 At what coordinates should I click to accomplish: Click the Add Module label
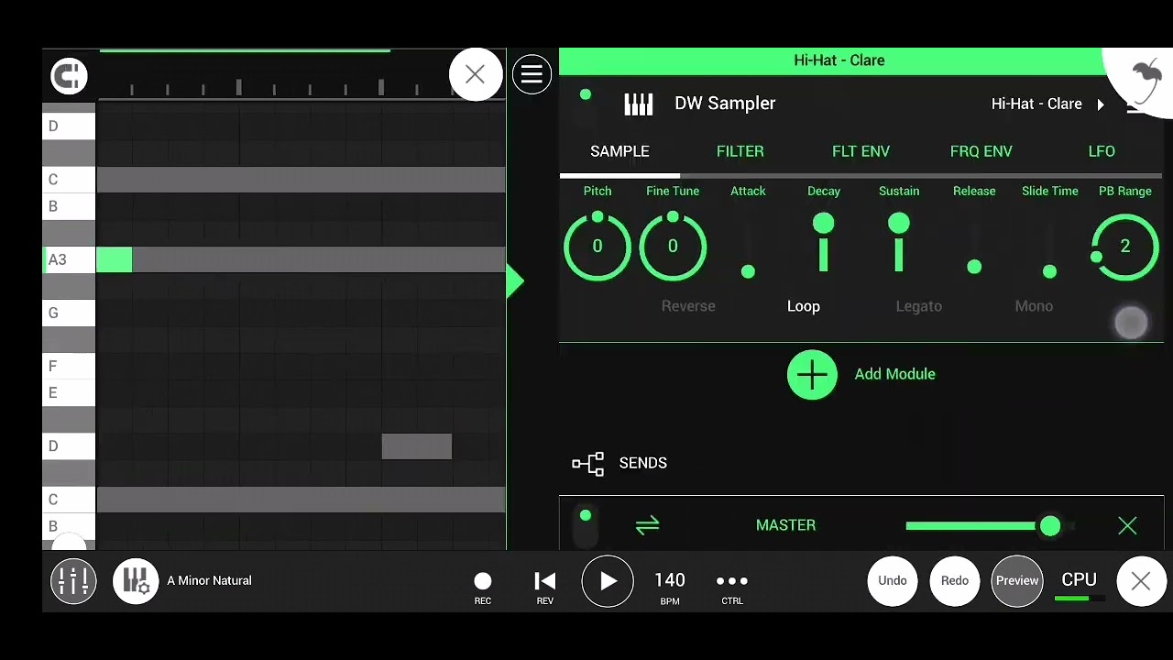click(x=894, y=374)
